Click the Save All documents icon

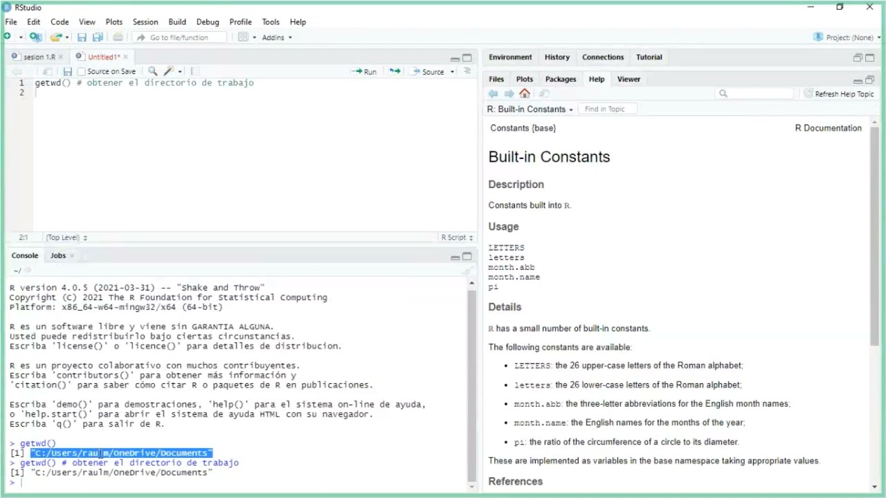[x=98, y=37]
